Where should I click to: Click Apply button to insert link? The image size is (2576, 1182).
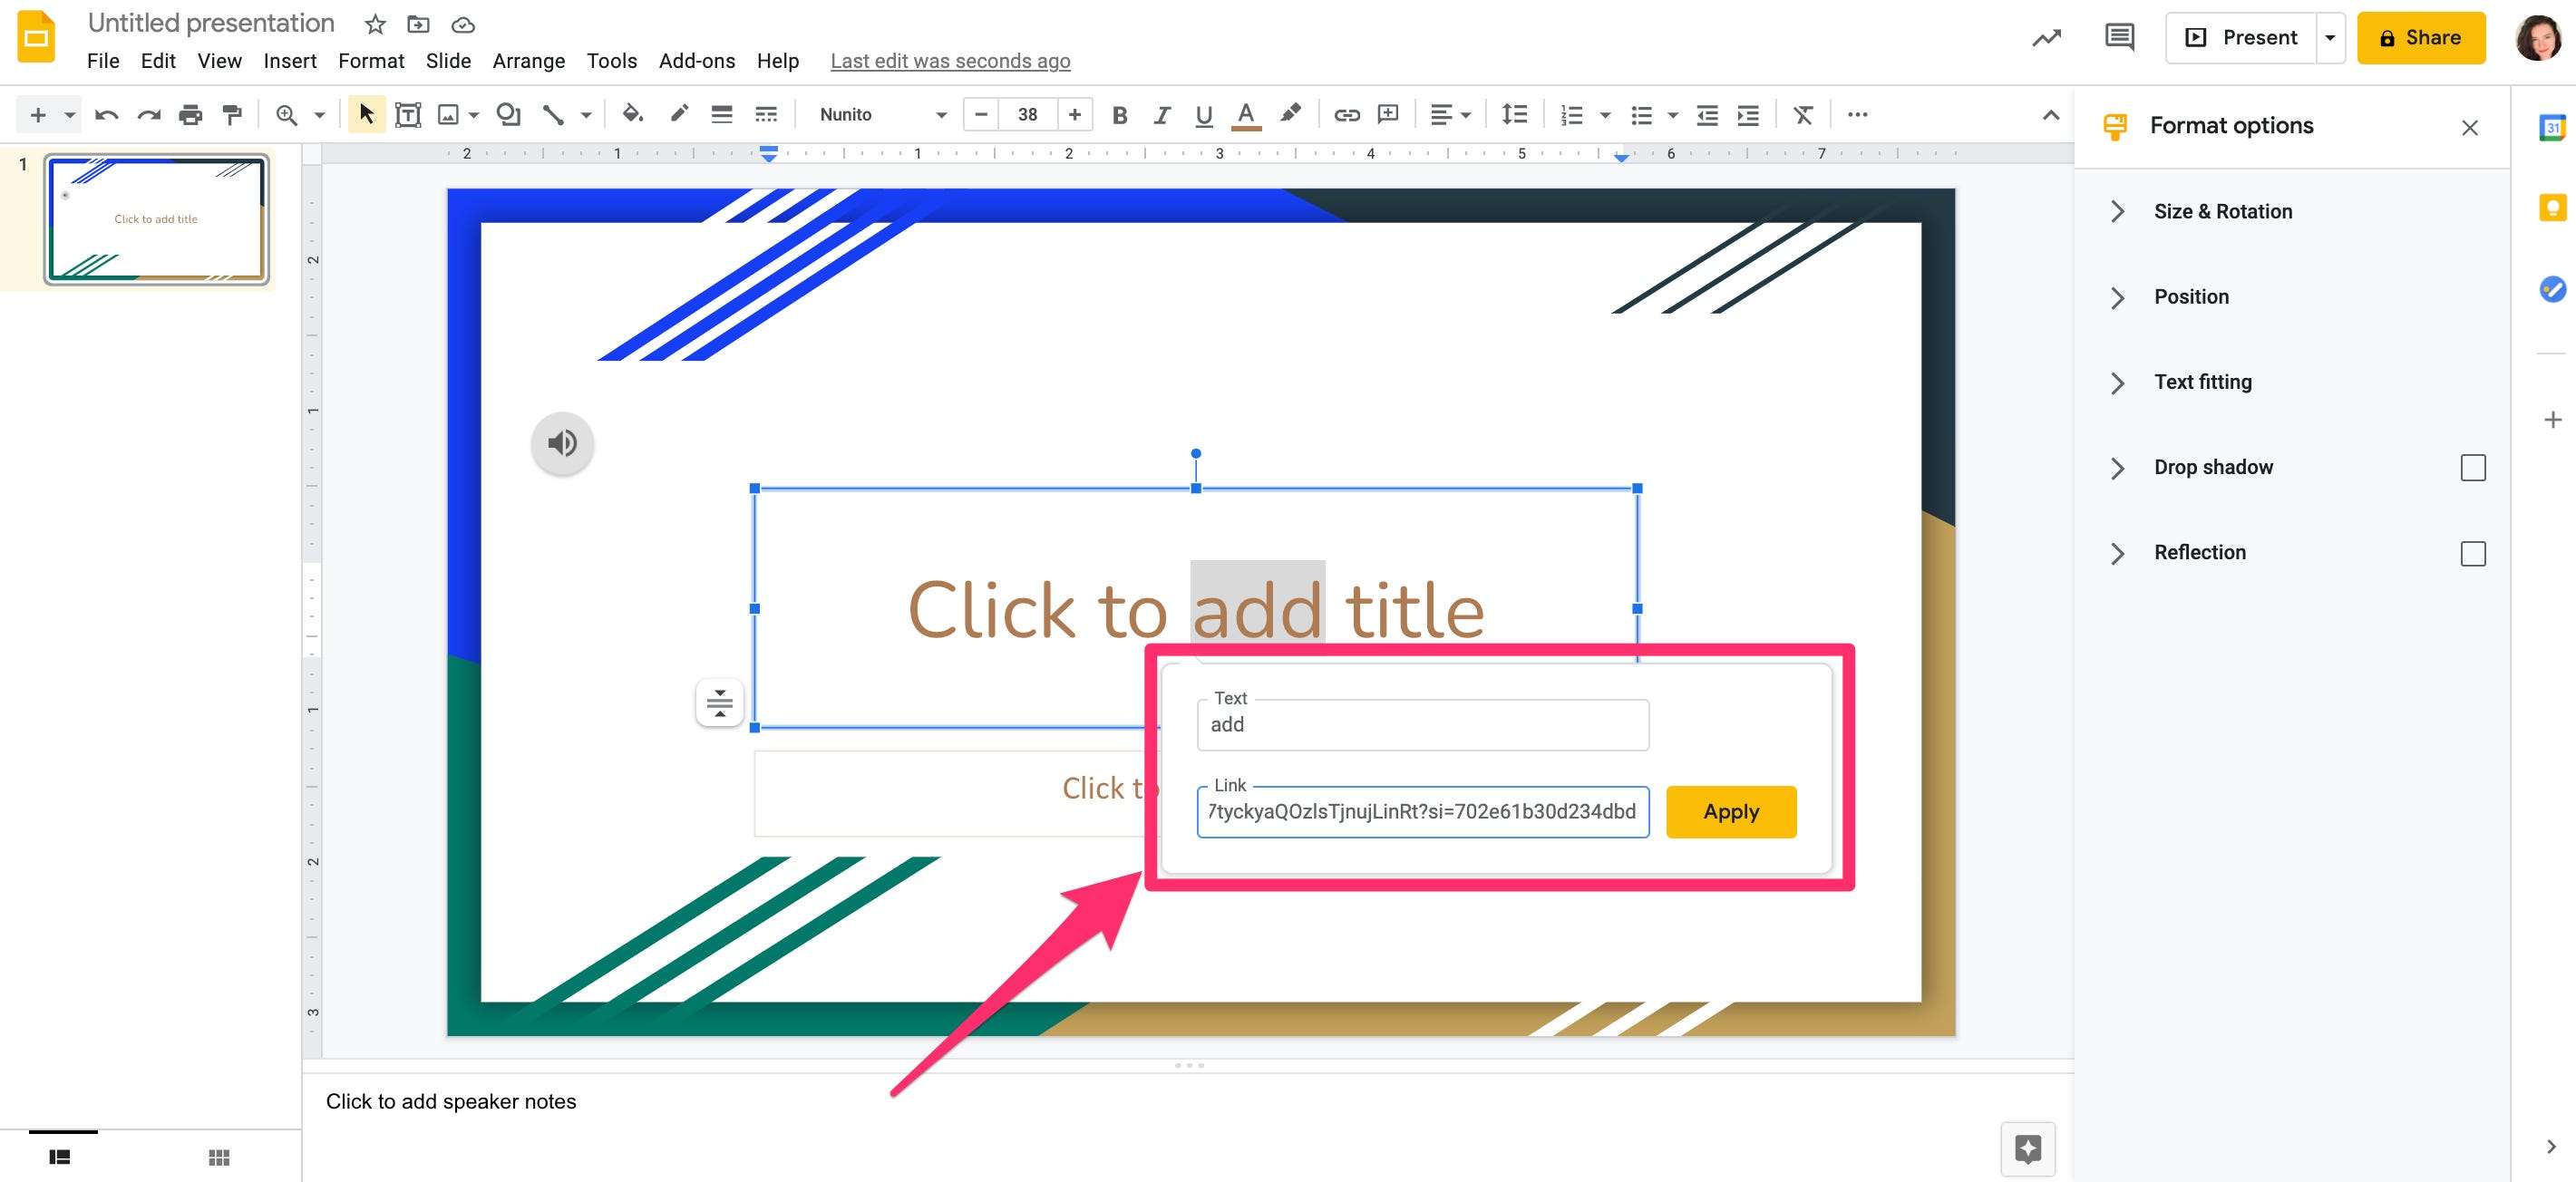pyautogui.click(x=1730, y=809)
